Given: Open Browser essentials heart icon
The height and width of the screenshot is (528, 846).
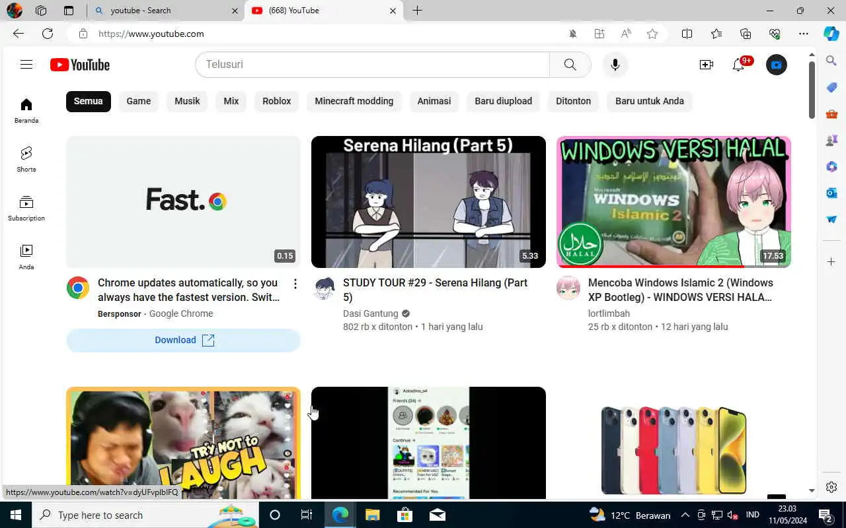Looking at the screenshot, I should (x=775, y=34).
